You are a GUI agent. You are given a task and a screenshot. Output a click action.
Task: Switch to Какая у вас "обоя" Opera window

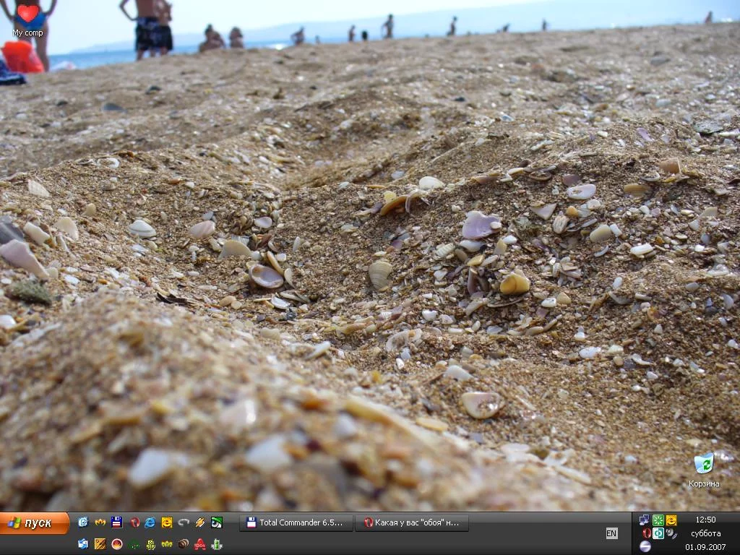coord(412,522)
